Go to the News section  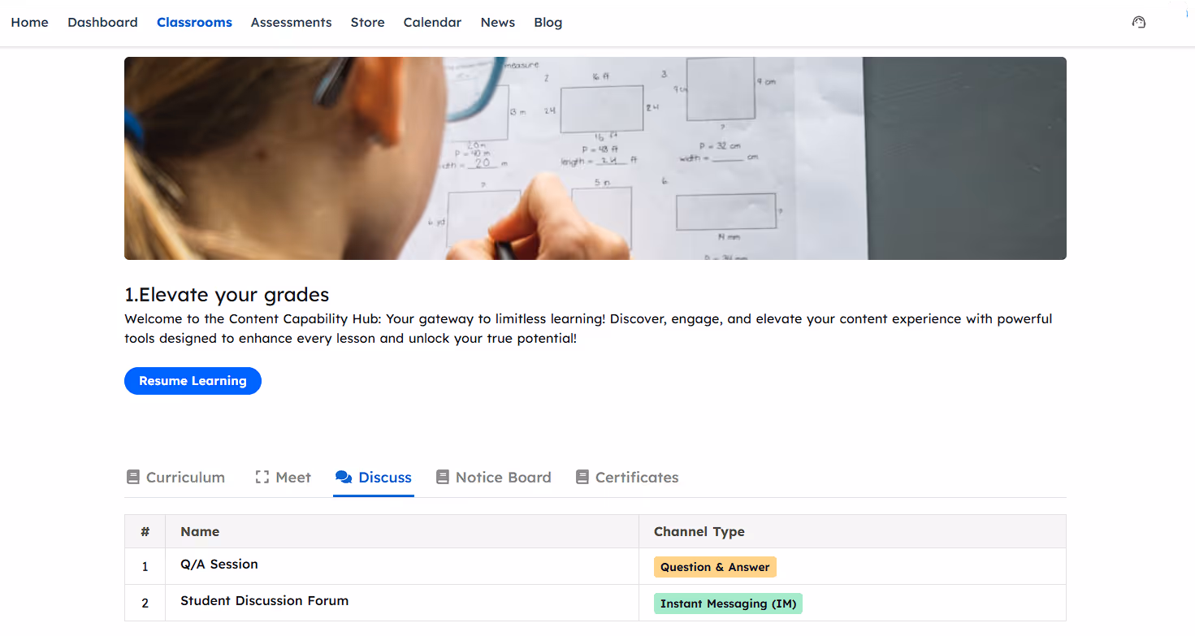pyautogui.click(x=497, y=23)
